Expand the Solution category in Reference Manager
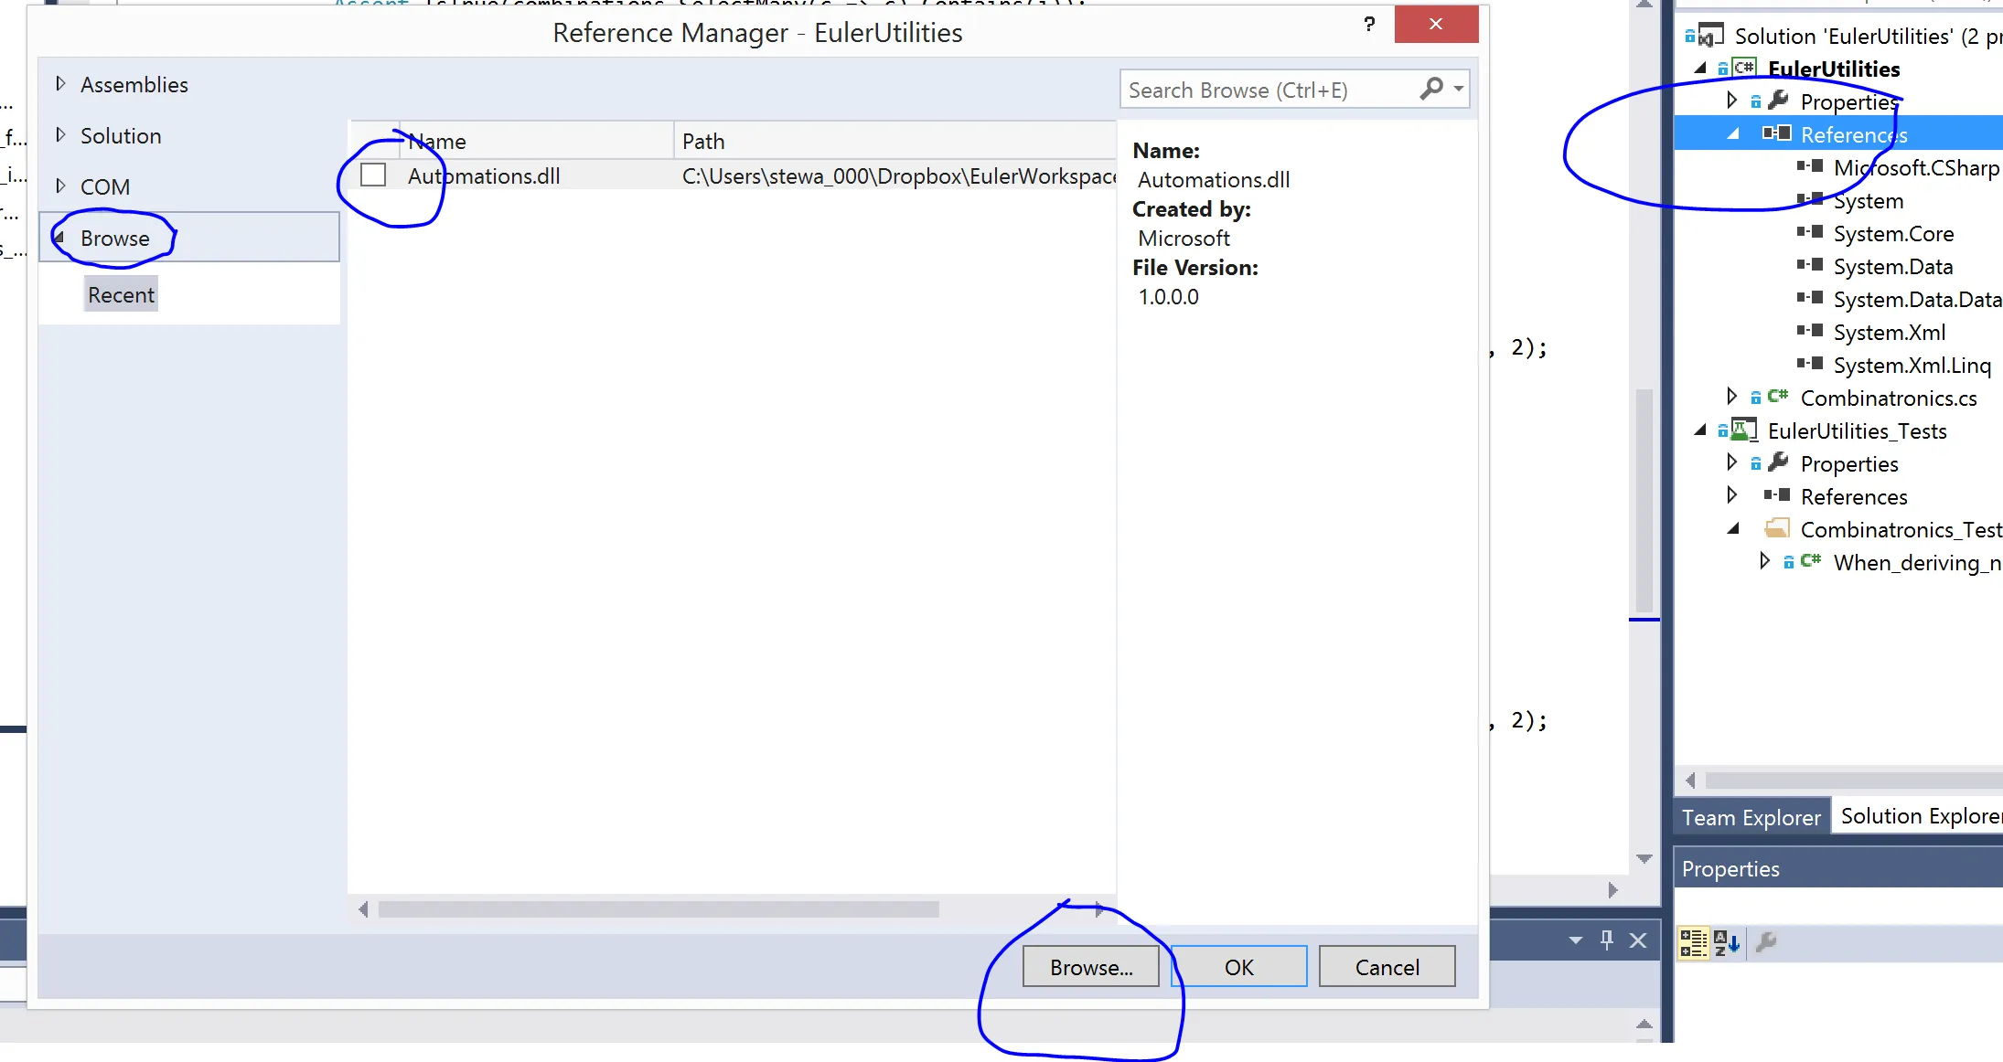Screen dimensions: 2003x1062 point(60,134)
